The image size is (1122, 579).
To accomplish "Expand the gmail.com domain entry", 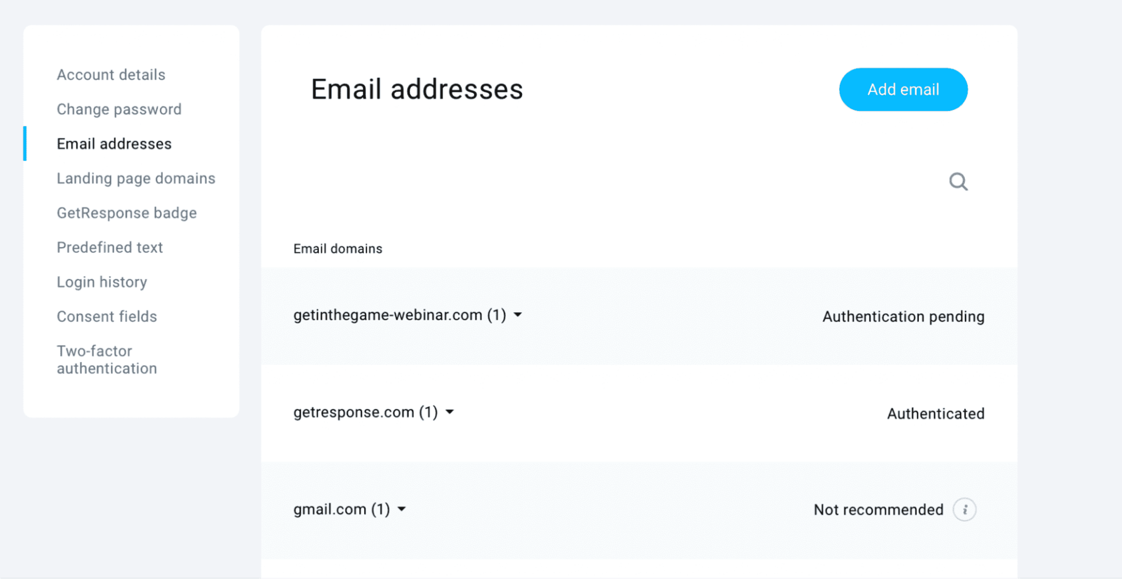I will [402, 509].
